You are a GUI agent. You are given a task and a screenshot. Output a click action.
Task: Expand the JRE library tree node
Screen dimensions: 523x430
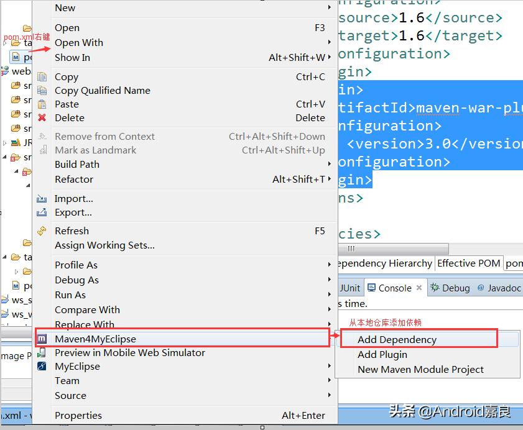tap(4, 143)
